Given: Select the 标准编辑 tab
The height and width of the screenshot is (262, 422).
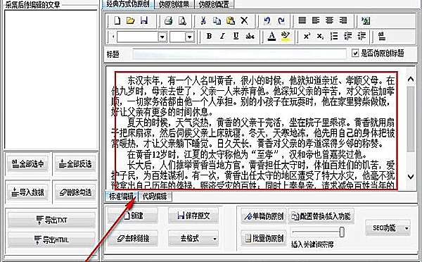Looking at the screenshot, I should (x=121, y=196).
